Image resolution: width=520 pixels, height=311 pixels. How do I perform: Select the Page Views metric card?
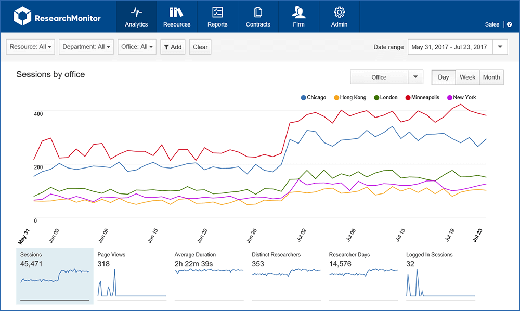point(131,276)
